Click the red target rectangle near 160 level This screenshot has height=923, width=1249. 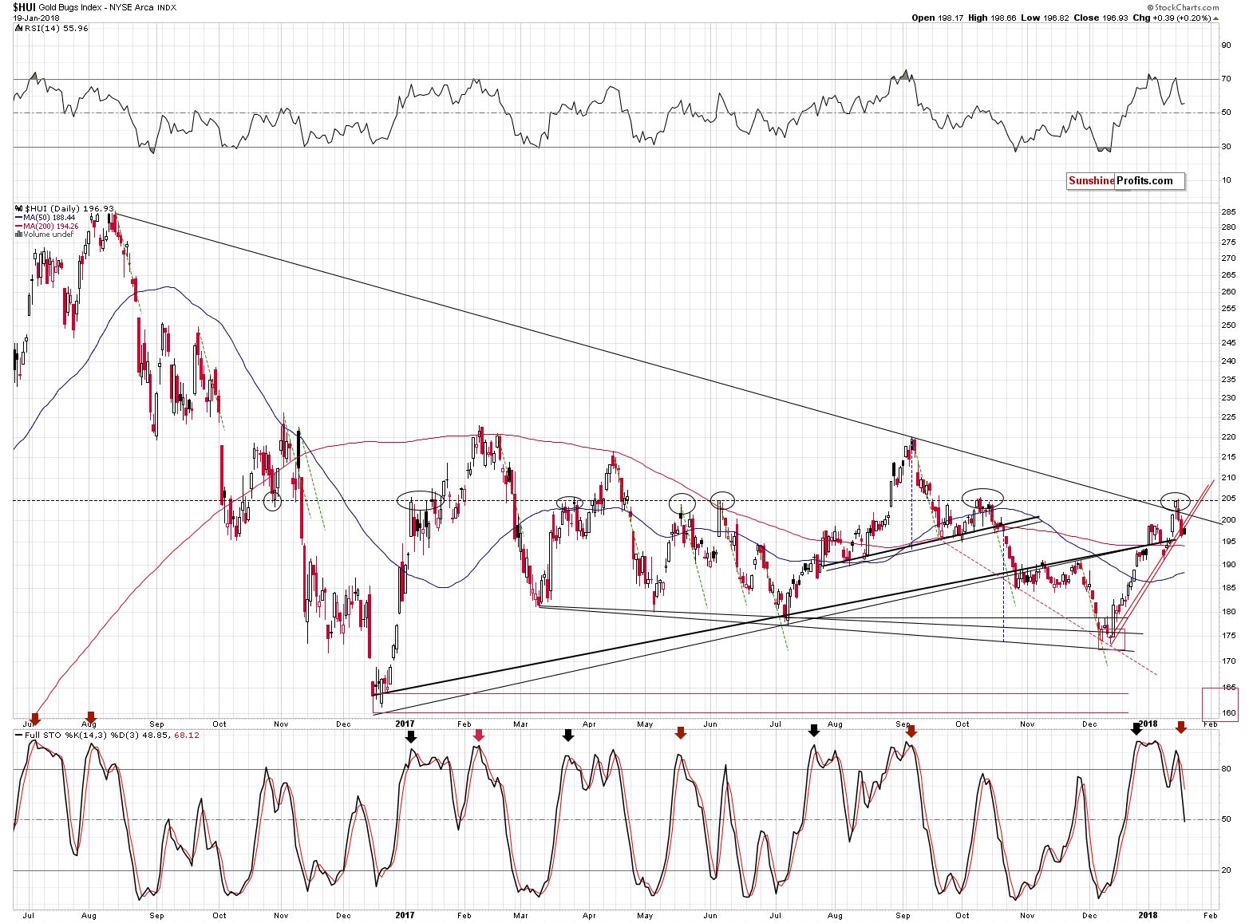1220,704
